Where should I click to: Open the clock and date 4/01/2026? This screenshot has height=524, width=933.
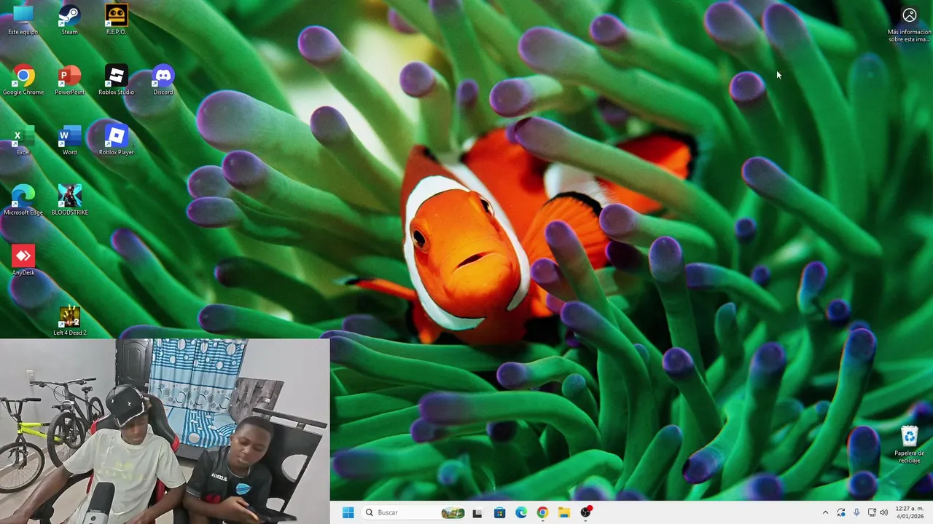[x=910, y=512]
